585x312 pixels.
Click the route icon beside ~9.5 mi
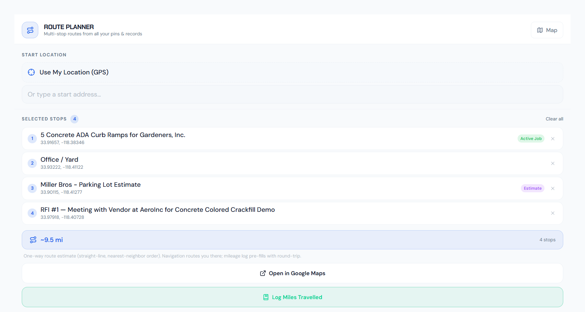point(33,240)
